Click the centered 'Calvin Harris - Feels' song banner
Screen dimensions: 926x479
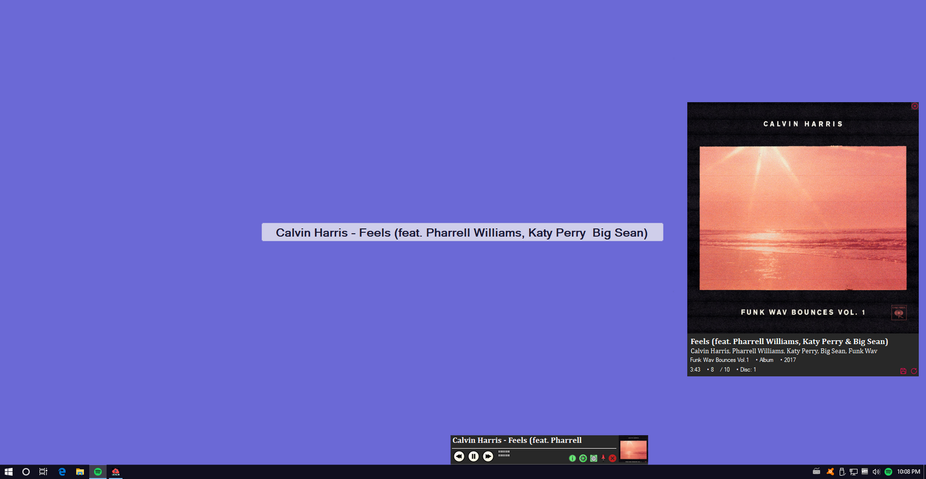pyautogui.click(x=462, y=232)
